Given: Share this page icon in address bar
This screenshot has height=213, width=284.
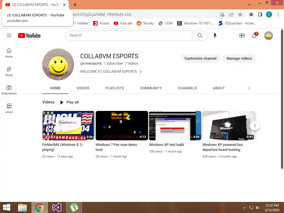Looking at the screenshot, I should point(231,14).
